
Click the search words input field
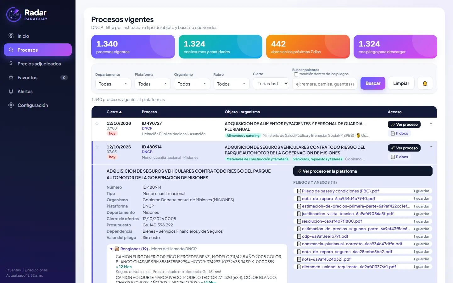(x=325, y=84)
